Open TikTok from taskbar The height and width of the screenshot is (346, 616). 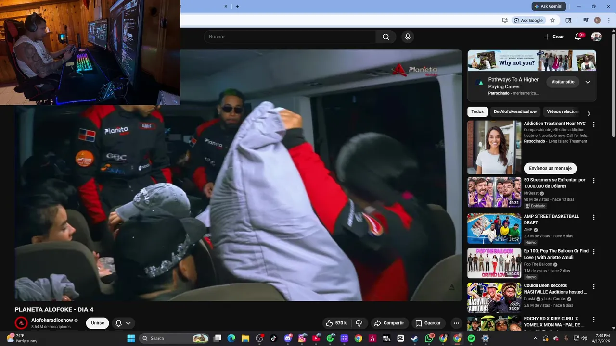click(274, 338)
